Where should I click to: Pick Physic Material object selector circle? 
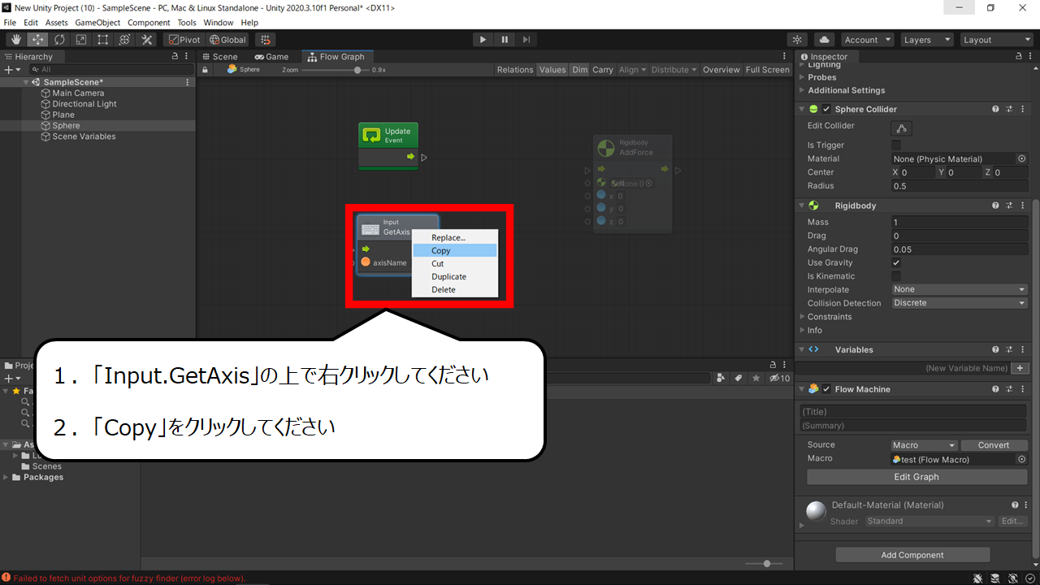[x=1021, y=159]
